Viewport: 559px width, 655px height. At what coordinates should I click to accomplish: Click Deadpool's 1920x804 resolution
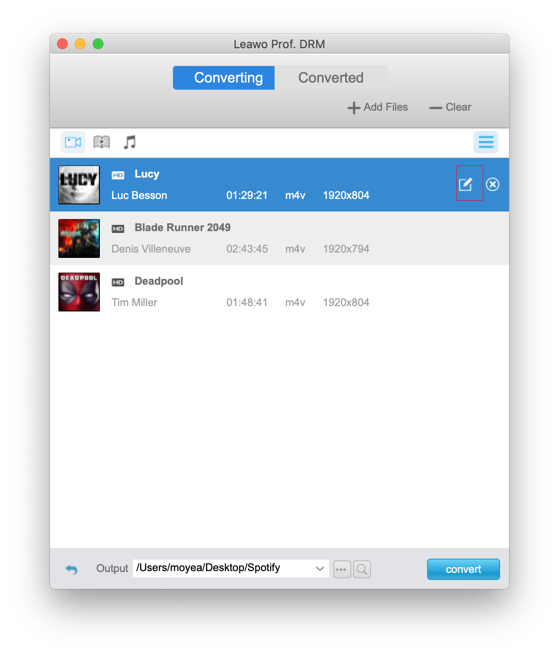coord(346,303)
